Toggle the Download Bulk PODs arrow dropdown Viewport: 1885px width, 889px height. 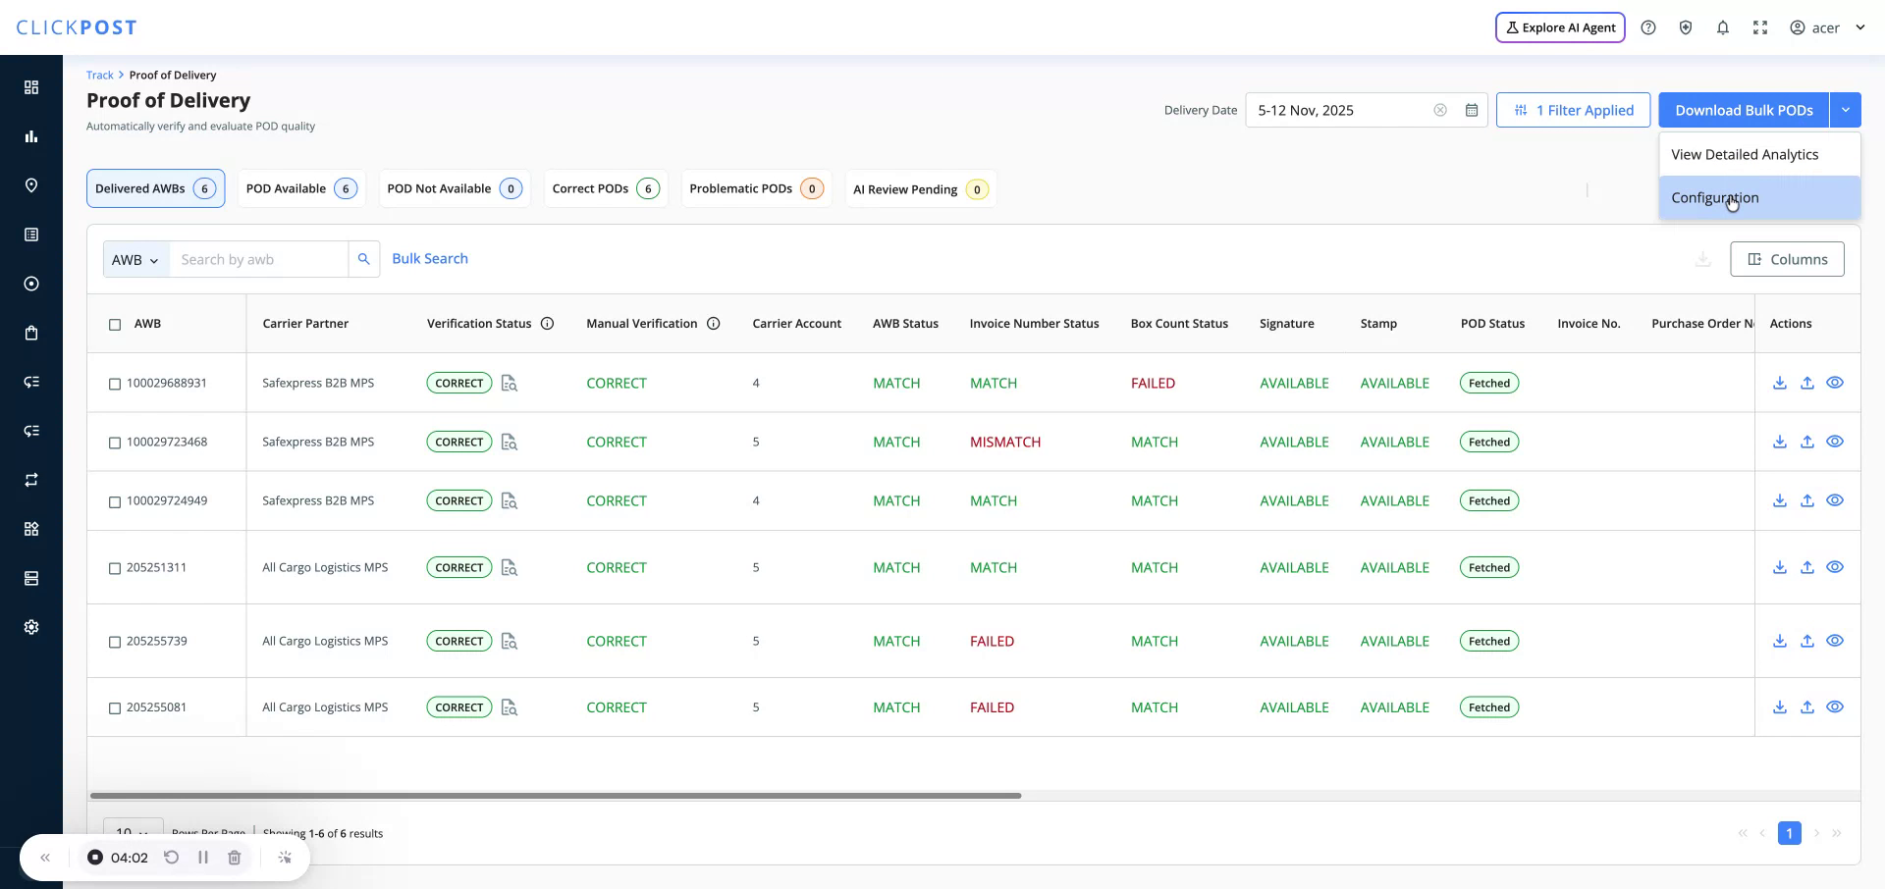(x=1845, y=110)
